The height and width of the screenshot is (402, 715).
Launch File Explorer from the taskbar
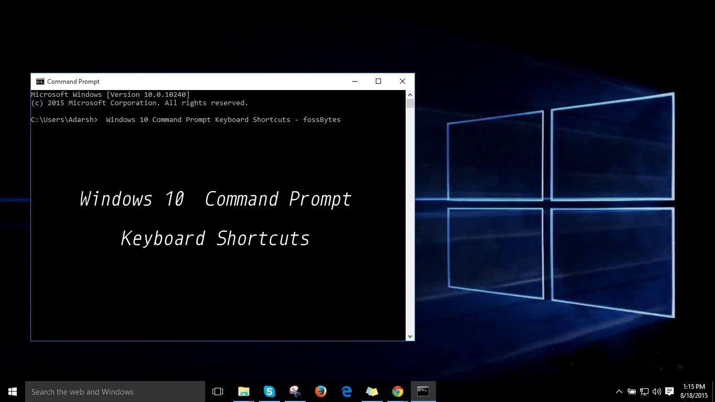tap(244, 392)
